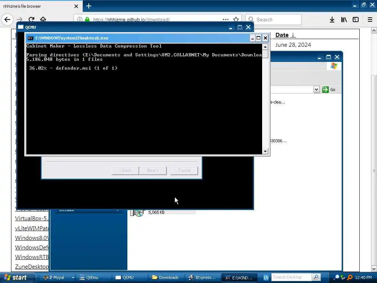
Task: Click the taskbar clock showing 12:40 PM
Action: [x=363, y=277]
